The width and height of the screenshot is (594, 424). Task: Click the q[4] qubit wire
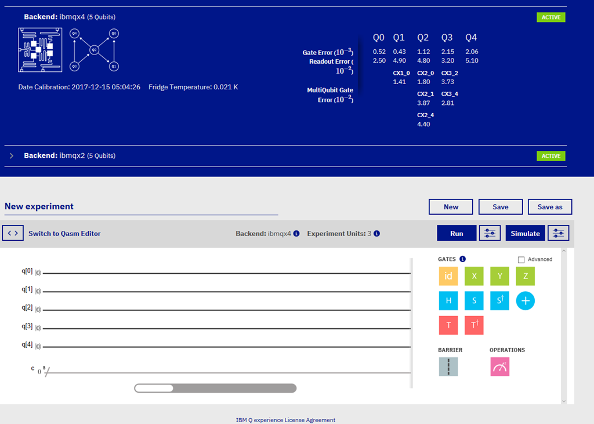click(x=227, y=347)
